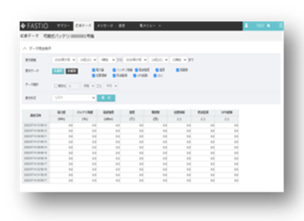Toggle the バッテリ残量 checkbox
The height and width of the screenshot is (221, 304).
pyautogui.click(x=114, y=70)
